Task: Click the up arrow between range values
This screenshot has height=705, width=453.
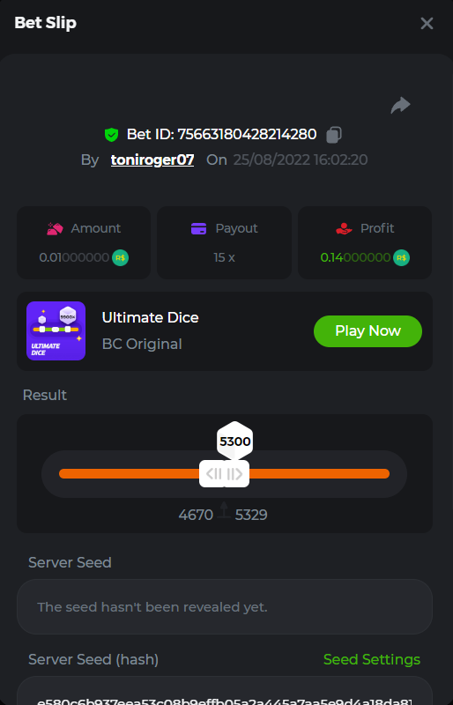Action: 224,510
